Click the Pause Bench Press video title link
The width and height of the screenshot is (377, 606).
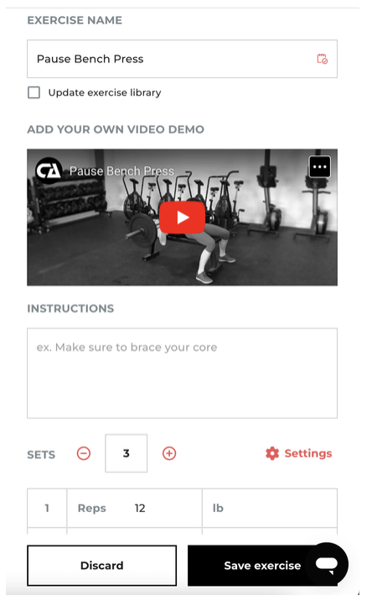(x=121, y=171)
